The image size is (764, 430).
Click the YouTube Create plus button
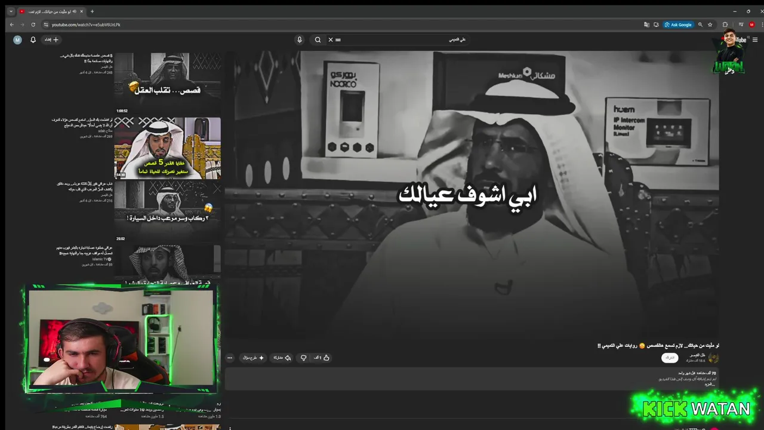52,39
